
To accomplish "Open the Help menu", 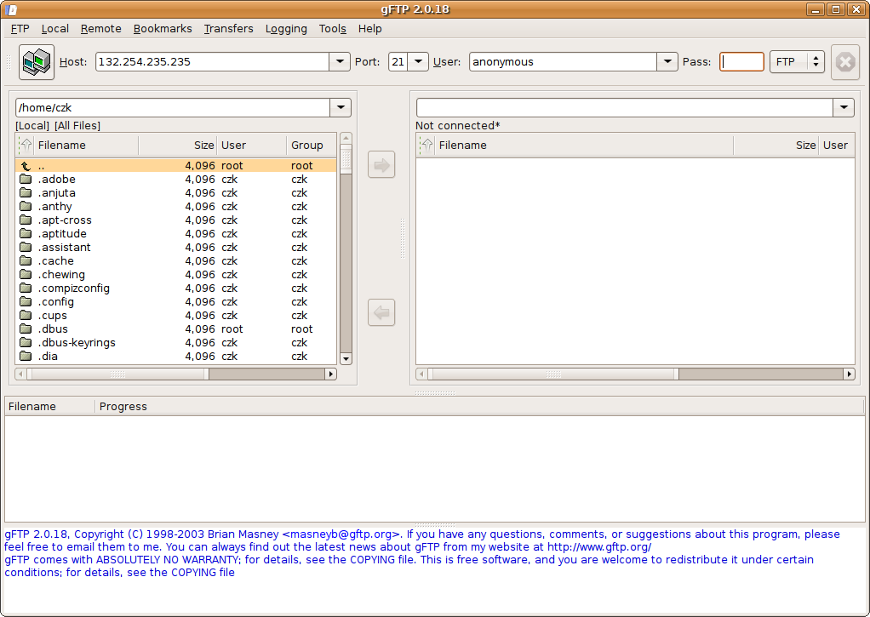I will tap(369, 29).
